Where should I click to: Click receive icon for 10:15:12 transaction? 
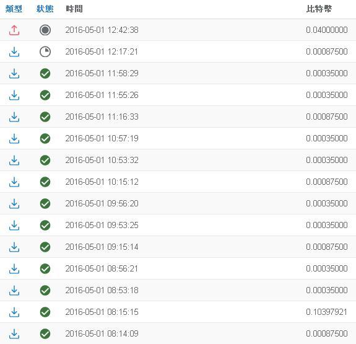[x=14, y=182]
